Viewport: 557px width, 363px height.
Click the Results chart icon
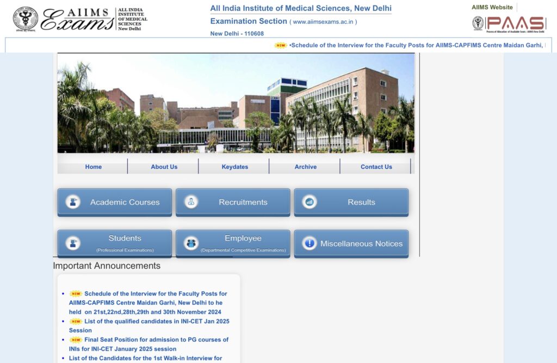pos(310,202)
